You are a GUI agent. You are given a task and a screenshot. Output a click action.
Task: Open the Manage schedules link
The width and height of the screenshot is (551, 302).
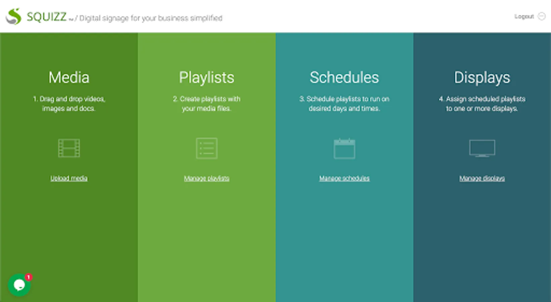tap(344, 178)
